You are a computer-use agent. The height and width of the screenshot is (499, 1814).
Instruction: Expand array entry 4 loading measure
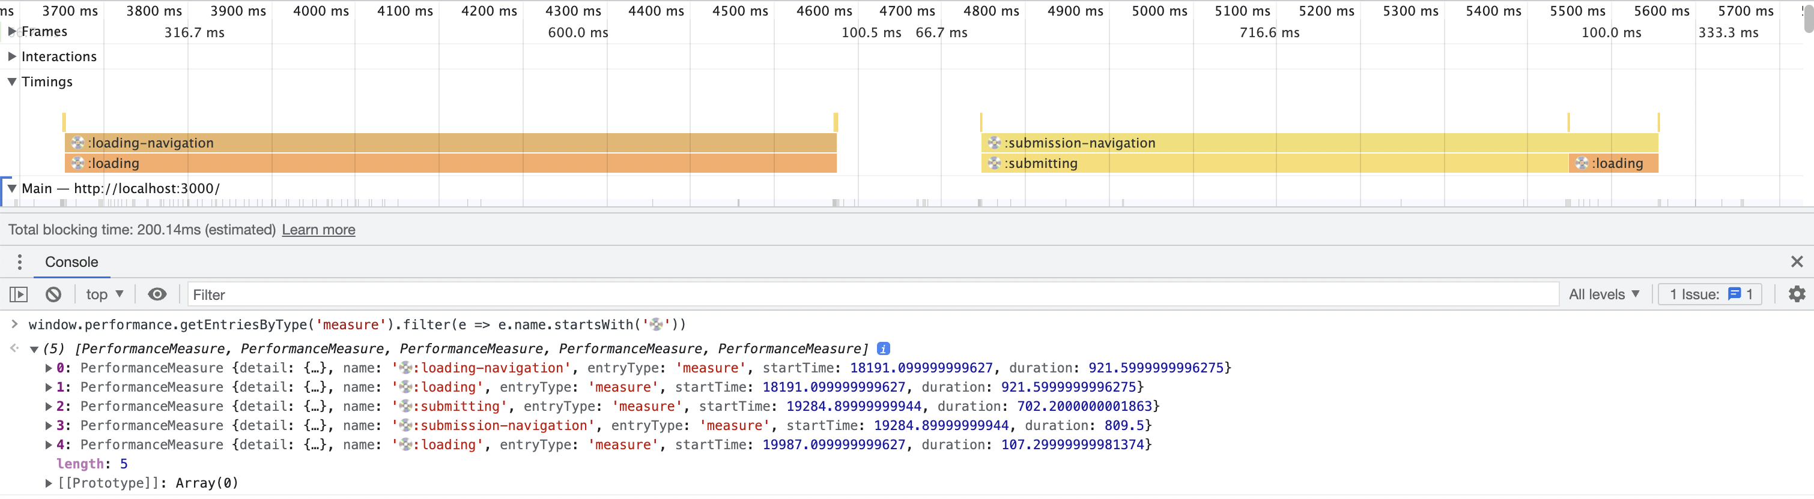49,445
